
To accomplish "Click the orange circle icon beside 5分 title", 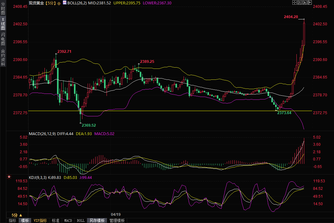I will [x=59, y=3].
